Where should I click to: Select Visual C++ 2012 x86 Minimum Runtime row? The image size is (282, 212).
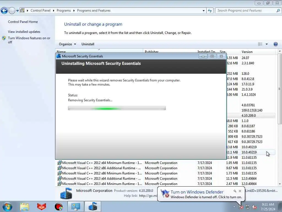[x=166, y=173]
